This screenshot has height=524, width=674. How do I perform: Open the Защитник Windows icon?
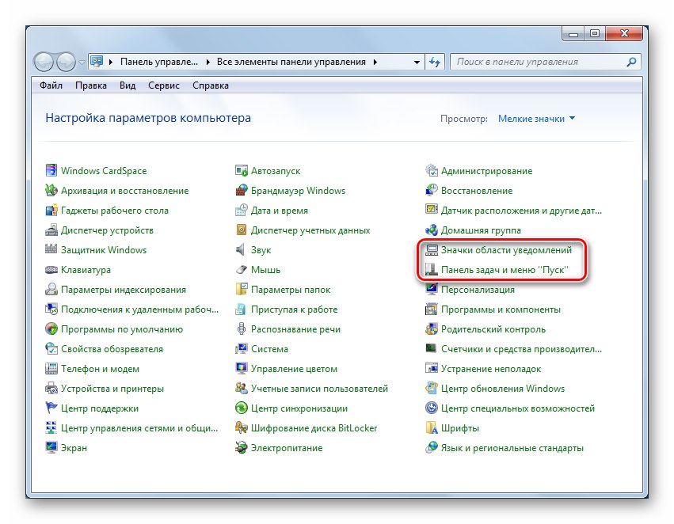[x=51, y=249]
